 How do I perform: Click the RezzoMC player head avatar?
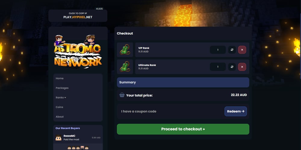click(x=58, y=138)
